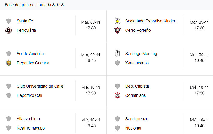Click the San Lorenzo shield icon
The width and height of the screenshot is (213, 134).
pos(117,119)
